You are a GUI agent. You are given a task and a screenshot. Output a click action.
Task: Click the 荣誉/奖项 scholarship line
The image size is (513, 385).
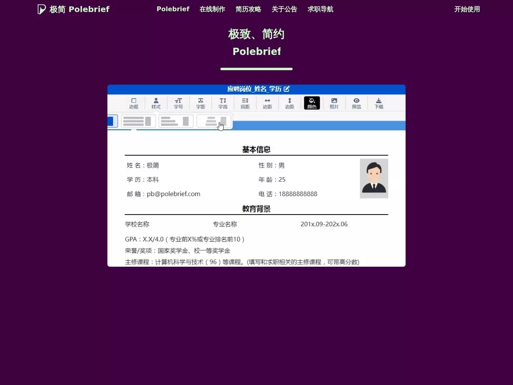[178, 251]
